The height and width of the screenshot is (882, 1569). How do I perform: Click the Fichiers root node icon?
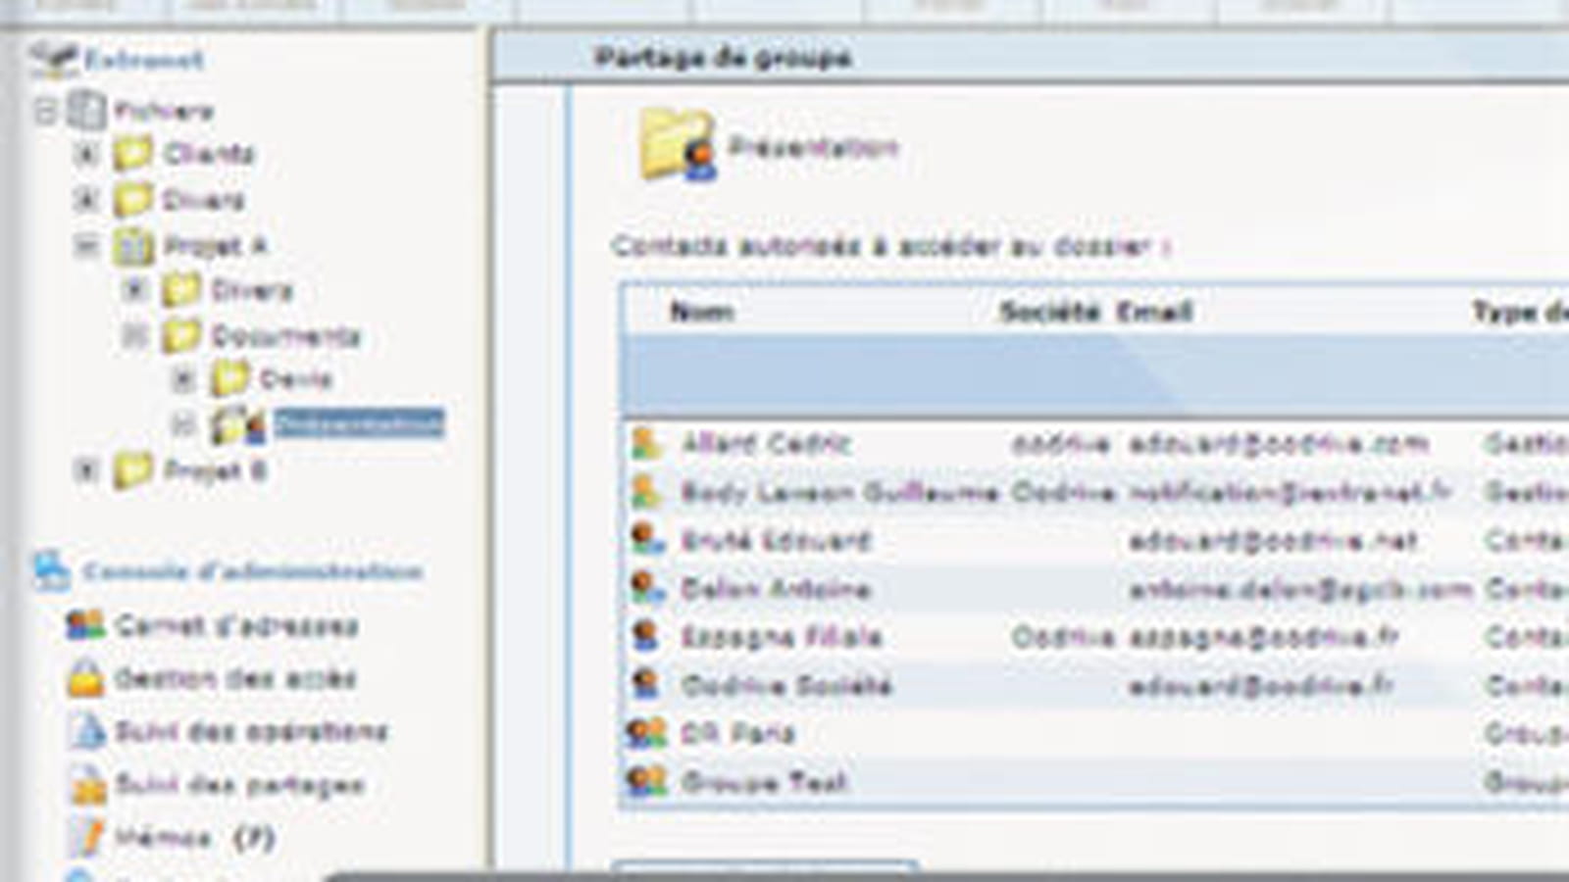[86, 110]
